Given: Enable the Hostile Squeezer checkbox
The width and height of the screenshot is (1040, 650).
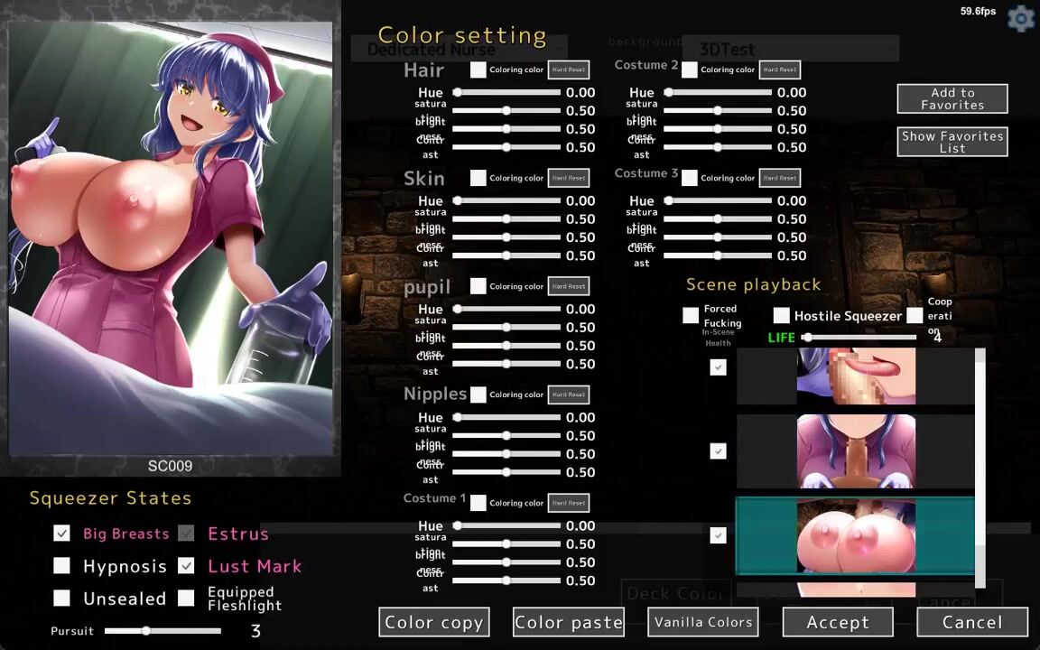Looking at the screenshot, I should coord(781,315).
